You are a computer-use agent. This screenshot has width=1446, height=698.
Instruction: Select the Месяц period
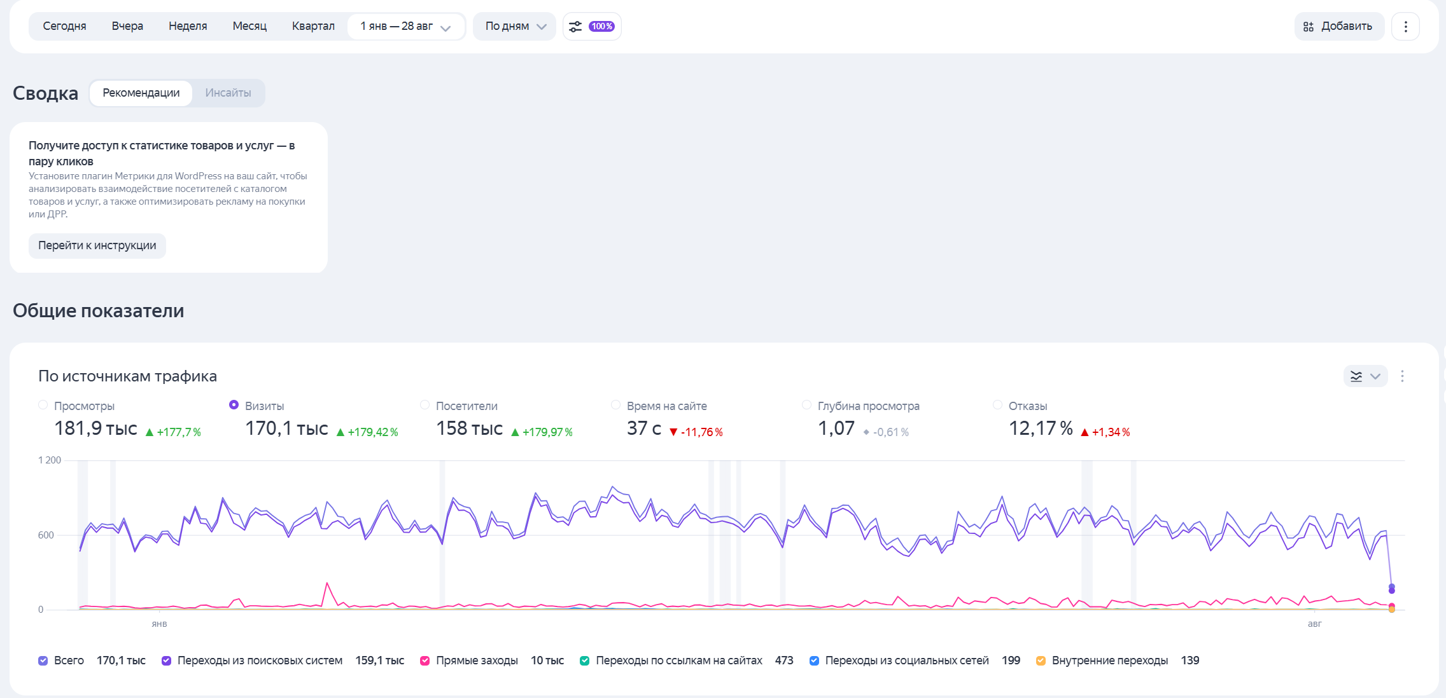pyautogui.click(x=249, y=26)
